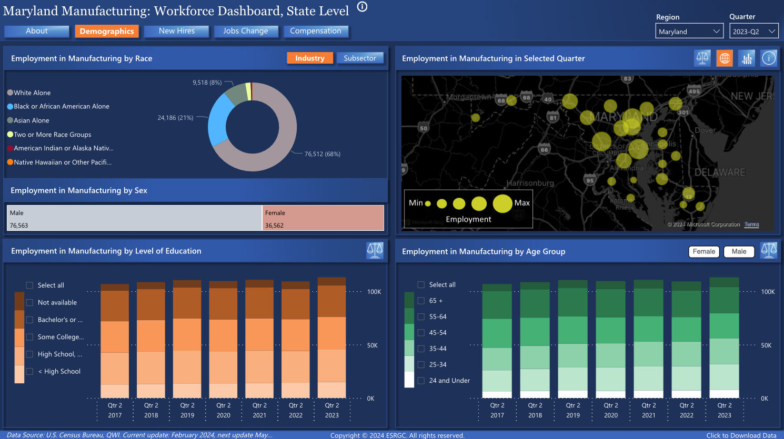Image resolution: width=784 pixels, height=439 pixels.
Task: Click the balance scale icon in map panel
Action: (702, 58)
